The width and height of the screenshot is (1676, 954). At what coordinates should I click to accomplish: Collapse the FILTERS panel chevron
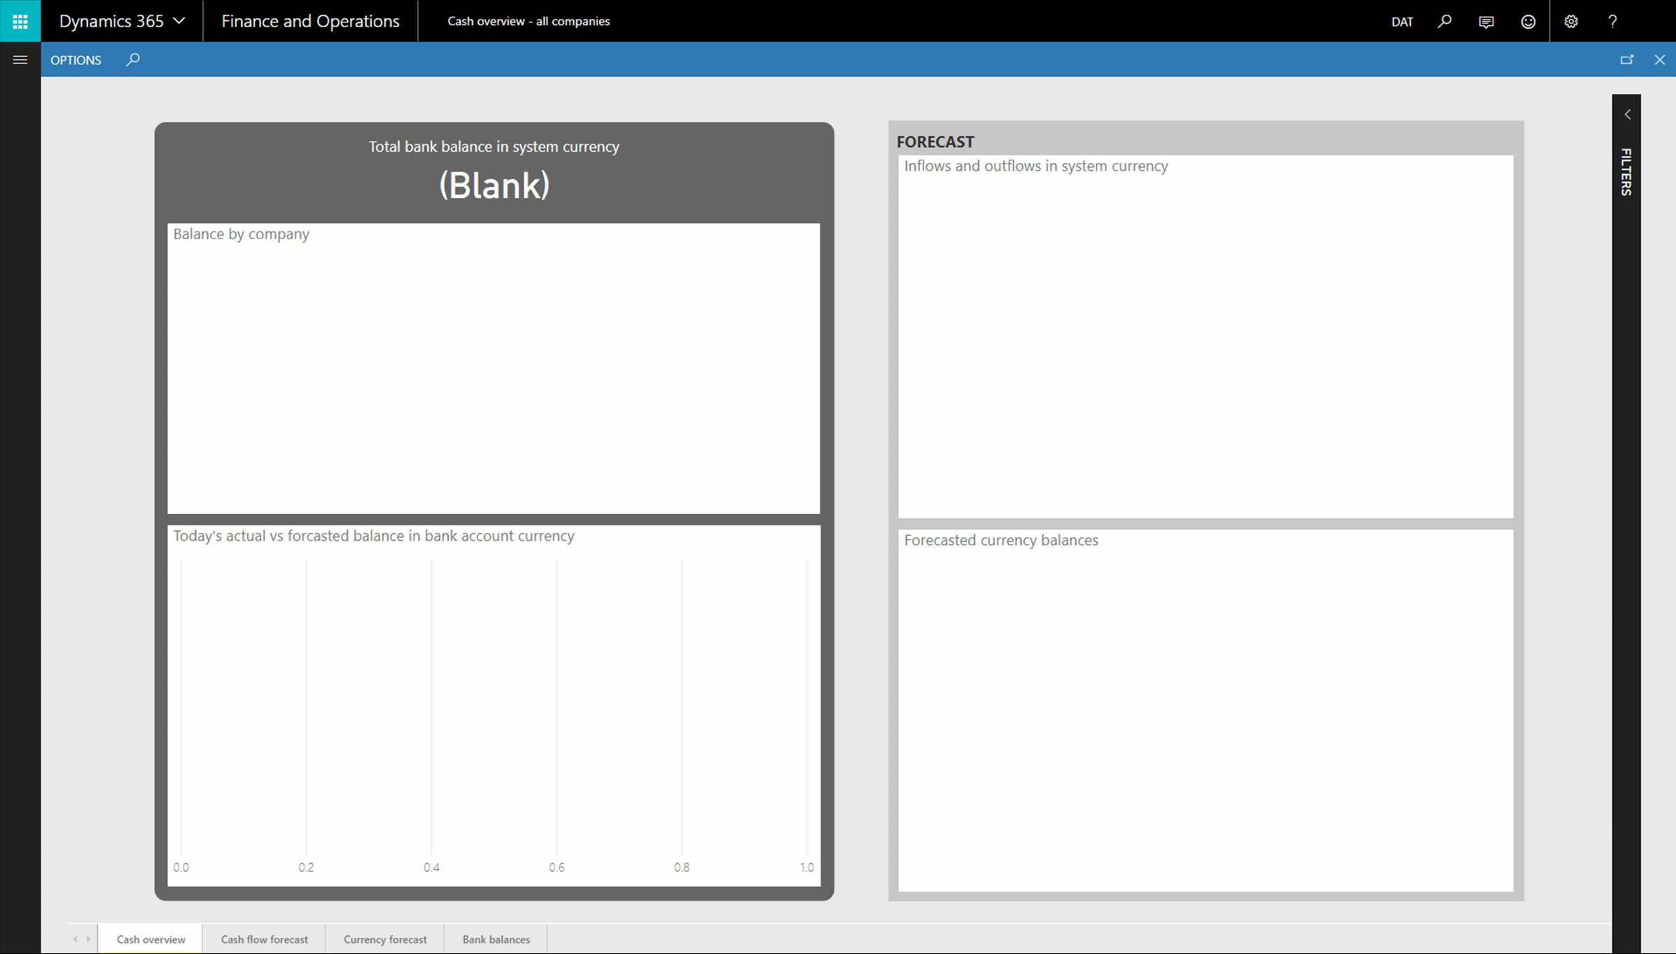click(x=1627, y=114)
